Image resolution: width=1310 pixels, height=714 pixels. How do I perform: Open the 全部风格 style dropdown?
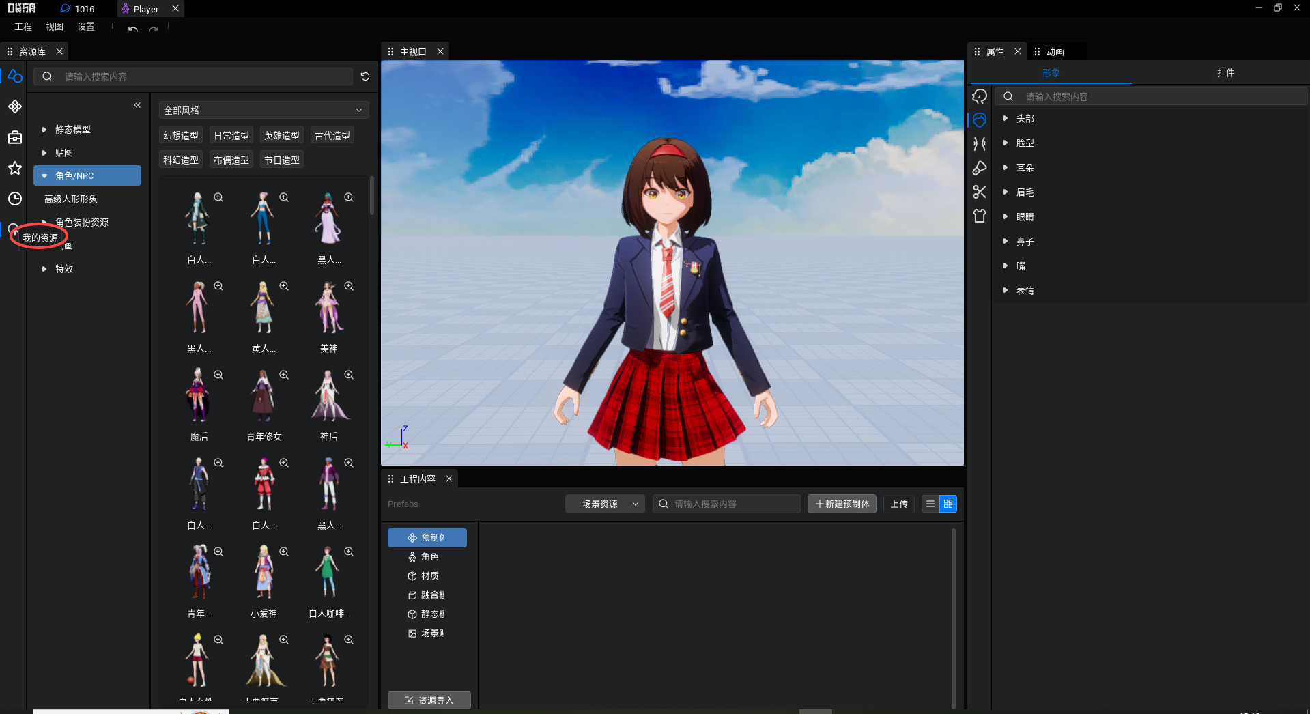pyautogui.click(x=264, y=110)
